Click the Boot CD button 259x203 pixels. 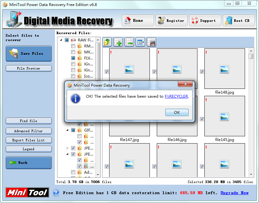(239, 21)
